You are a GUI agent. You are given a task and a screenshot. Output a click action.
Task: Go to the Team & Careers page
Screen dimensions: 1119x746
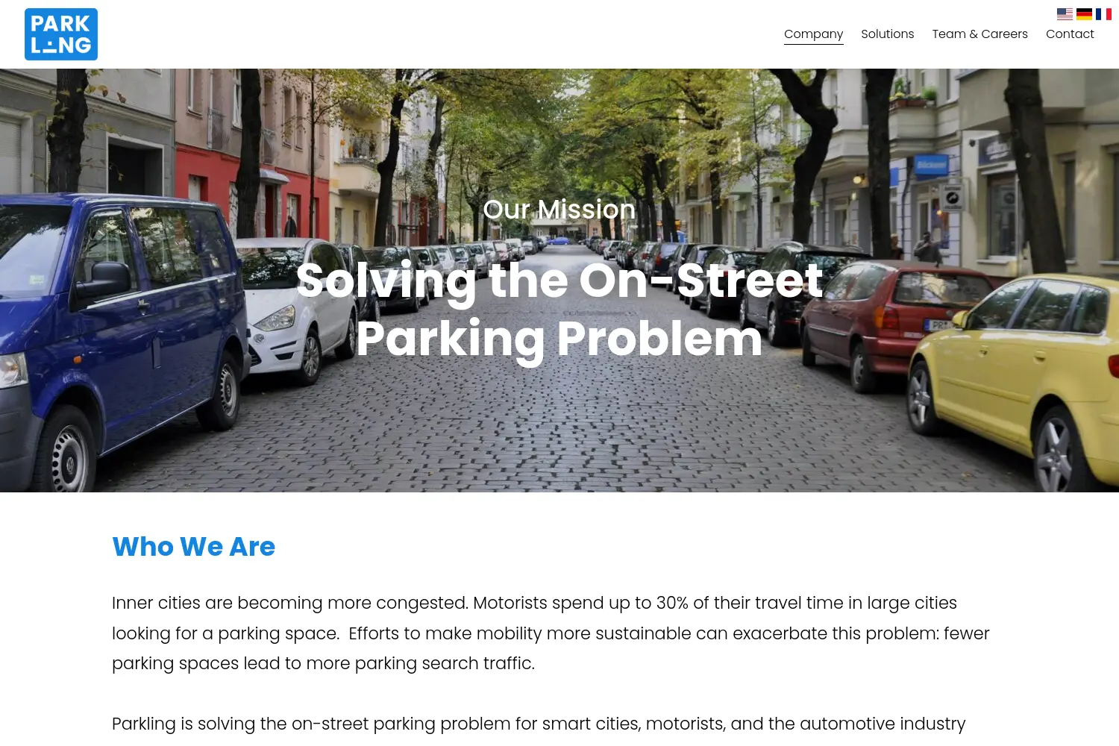[979, 34]
